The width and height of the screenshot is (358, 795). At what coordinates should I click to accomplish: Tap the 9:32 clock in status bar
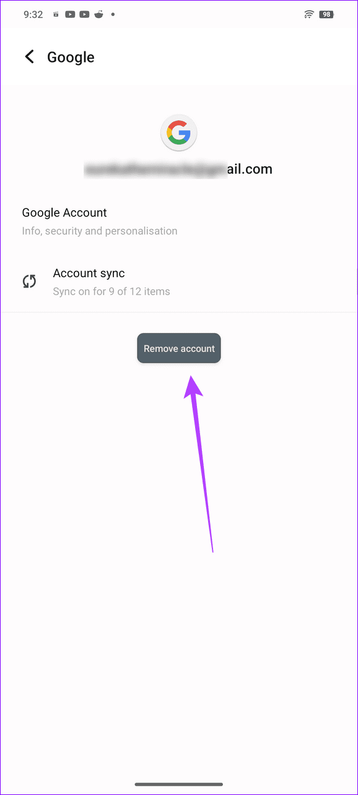[x=32, y=14]
